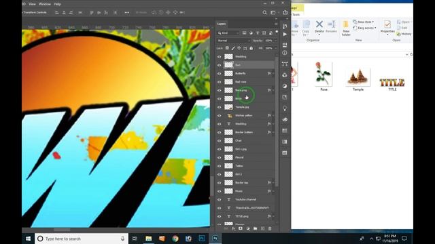Click the lock transparent pixels icon
435x244 pixels.
click(227, 48)
